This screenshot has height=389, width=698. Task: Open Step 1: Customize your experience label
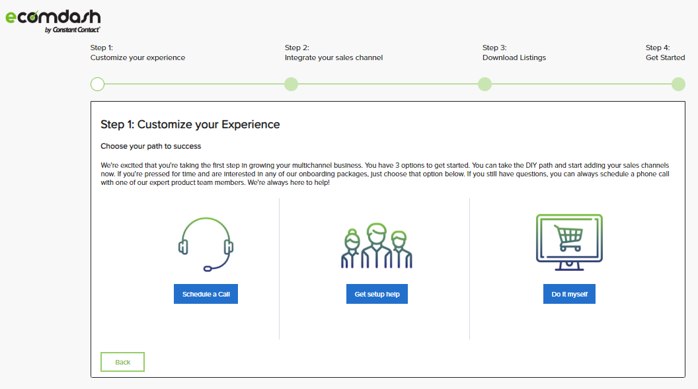tap(137, 52)
